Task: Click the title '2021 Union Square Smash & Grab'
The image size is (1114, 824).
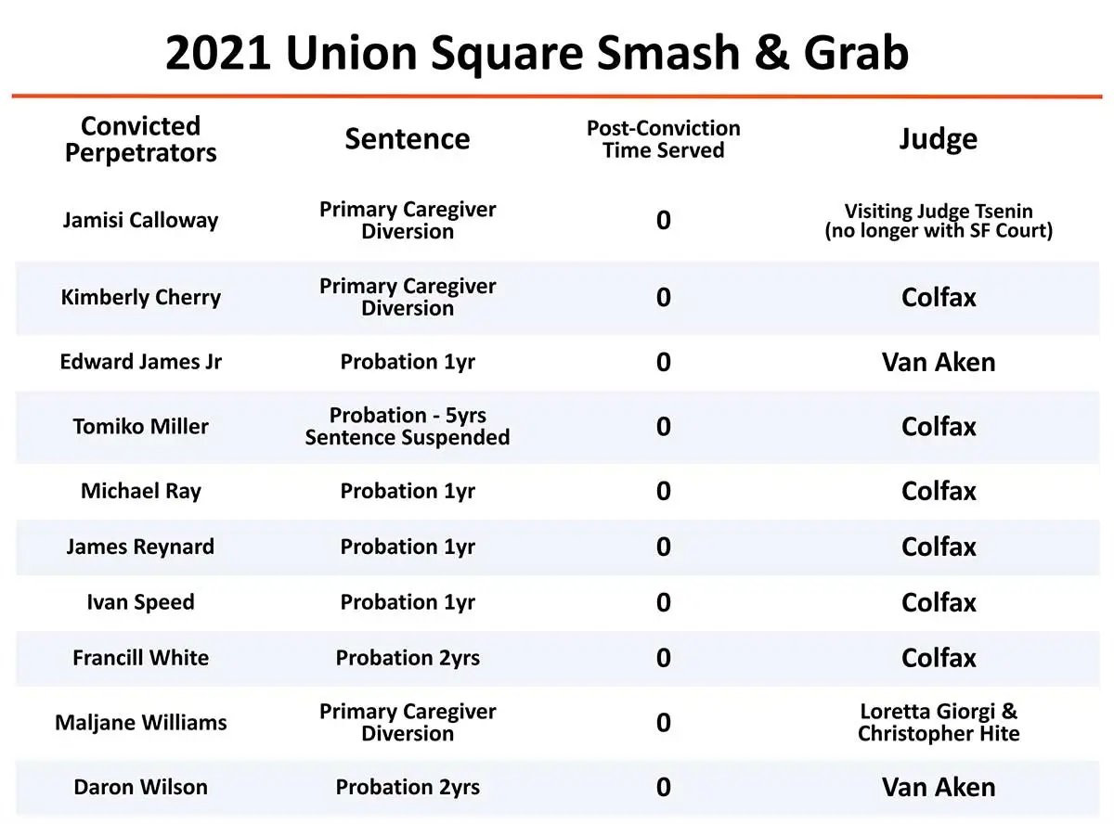Action: tap(537, 54)
